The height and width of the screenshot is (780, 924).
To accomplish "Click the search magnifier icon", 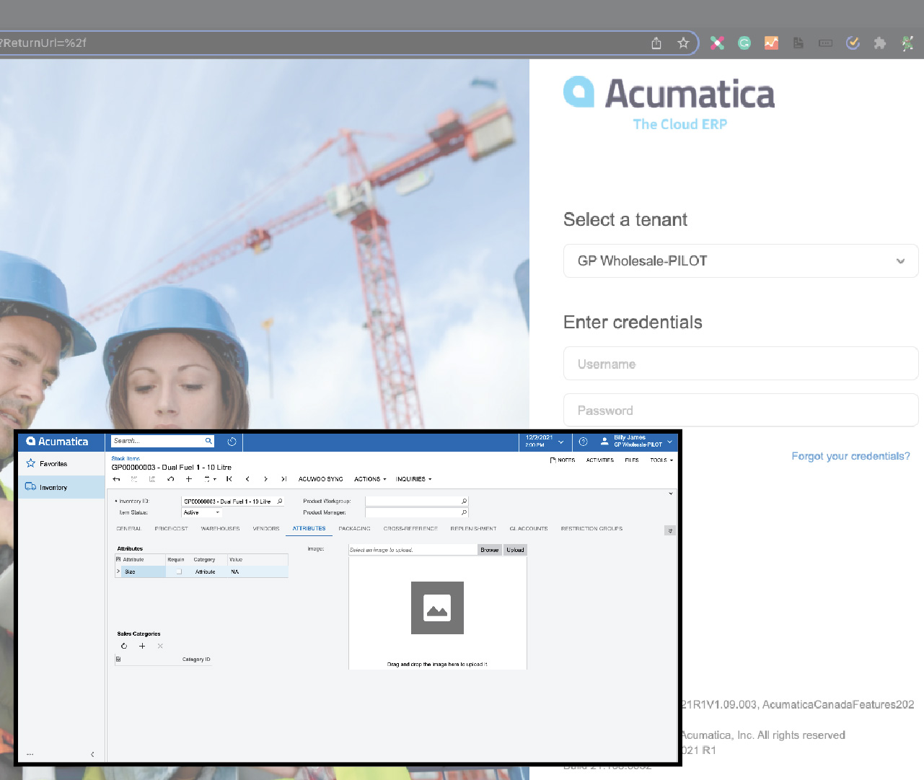I will click(x=208, y=441).
